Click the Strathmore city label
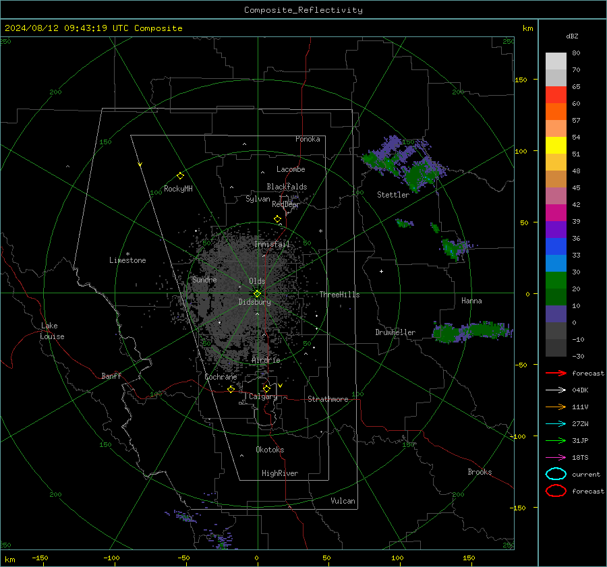This screenshot has width=607, height=567. click(x=328, y=399)
